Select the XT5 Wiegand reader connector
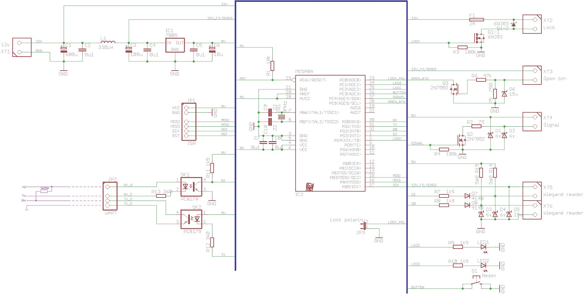This screenshot has width=585, height=295. click(x=532, y=191)
